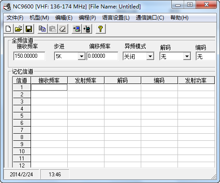This screenshot has height=183, width=220.
Task: Expand the 异频模式 关闭 dropdown
Action: [150, 56]
